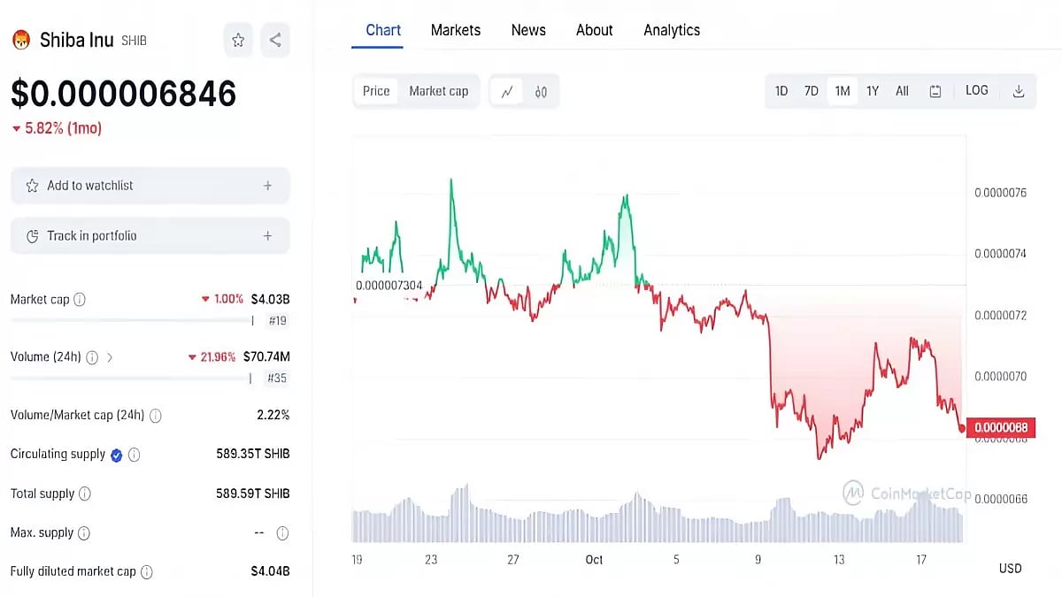The height and width of the screenshot is (597, 1062).
Task: Open the calendar date range picker
Action: (x=935, y=91)
